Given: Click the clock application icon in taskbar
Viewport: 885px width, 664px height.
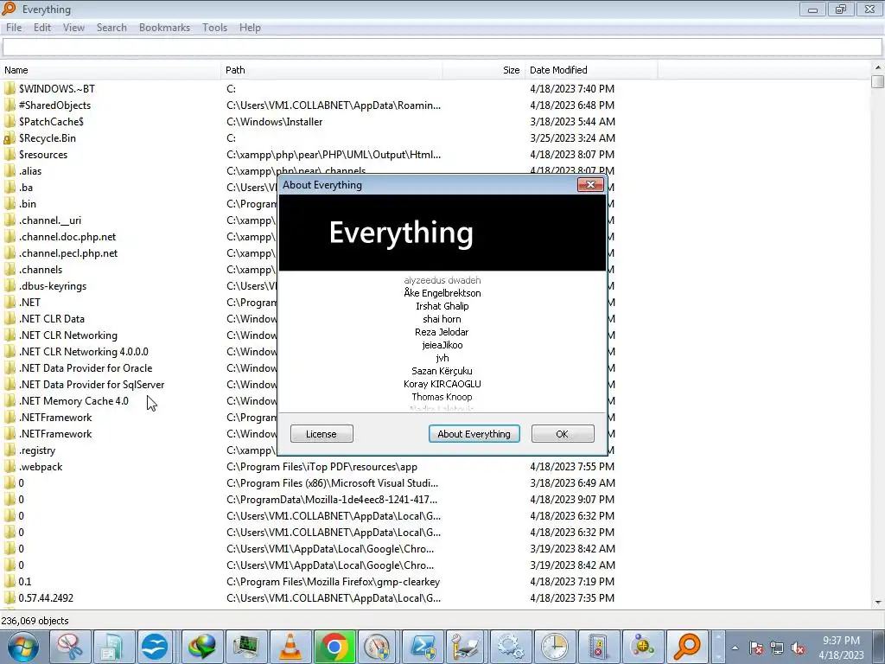Looking at the screenshot, I should point(555,647).
